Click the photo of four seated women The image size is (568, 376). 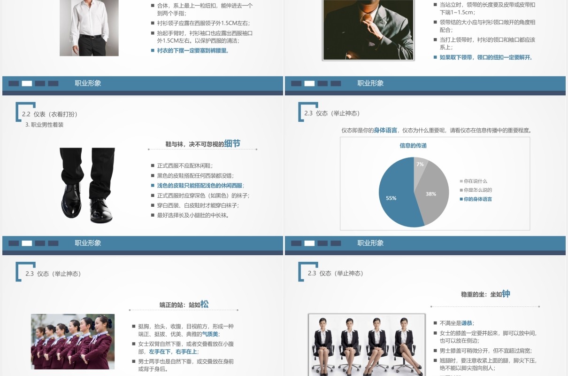pos(367,345)
